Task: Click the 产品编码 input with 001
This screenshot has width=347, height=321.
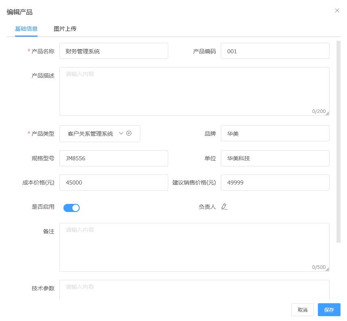Action: click(x=275, y=51)
